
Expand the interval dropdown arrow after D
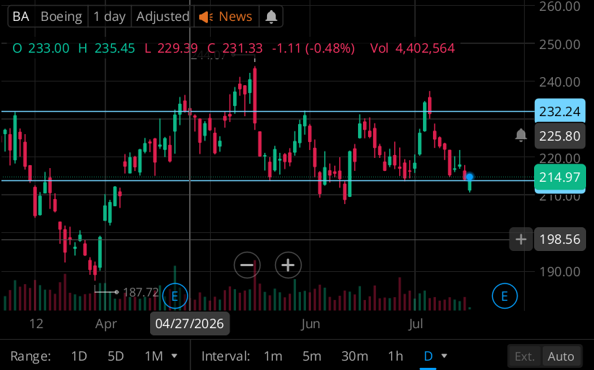(445, 356)
